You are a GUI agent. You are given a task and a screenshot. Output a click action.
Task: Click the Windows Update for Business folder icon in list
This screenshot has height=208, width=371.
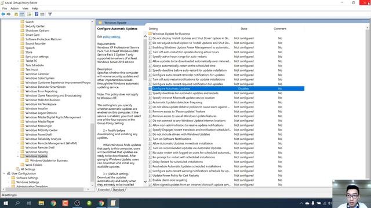point(150,34)
